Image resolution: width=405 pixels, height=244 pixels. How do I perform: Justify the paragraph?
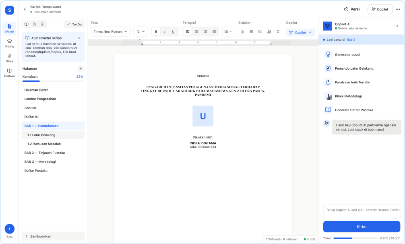point(214,31)
